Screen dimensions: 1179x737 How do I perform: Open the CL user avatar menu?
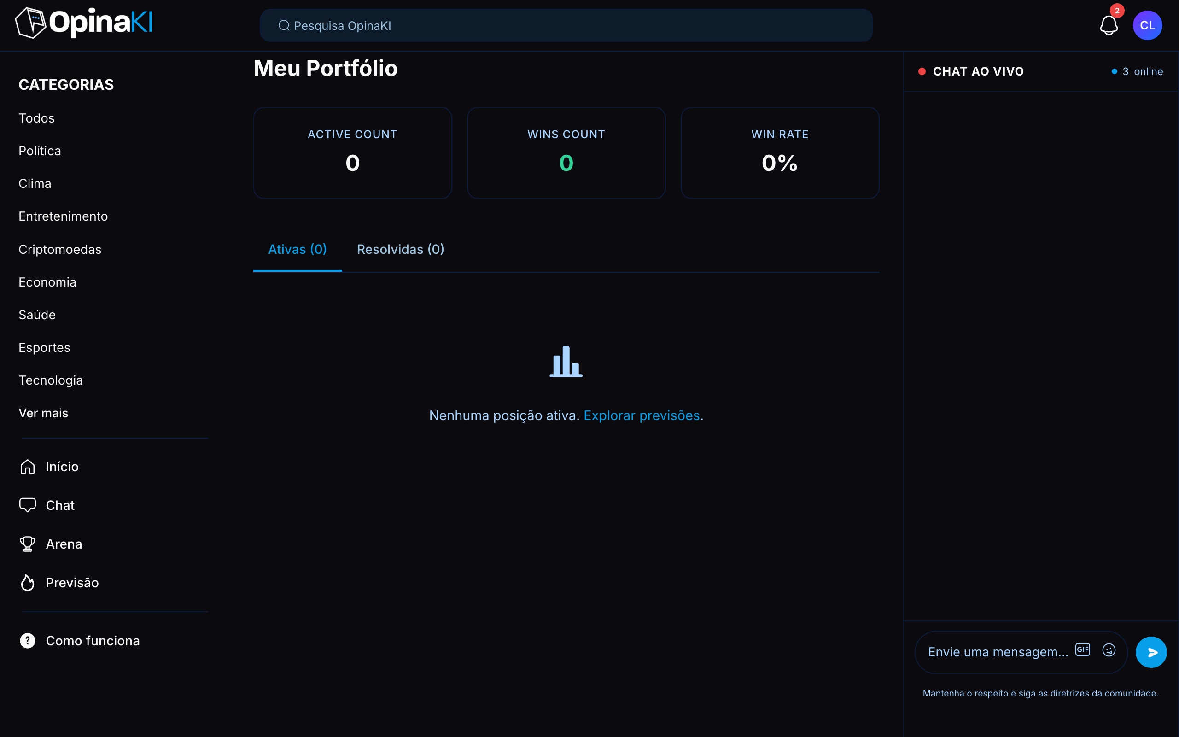(1147, 25)
